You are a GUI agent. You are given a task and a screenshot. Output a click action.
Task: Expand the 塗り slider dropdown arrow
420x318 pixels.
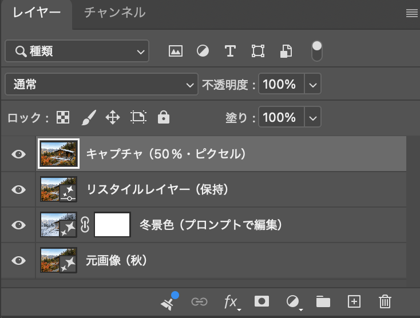click(312, 117)
